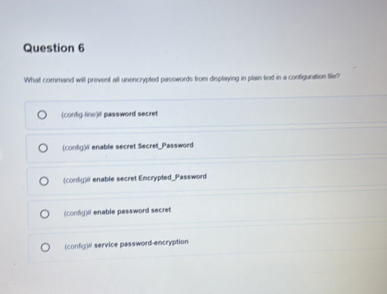Screen dimensions: 387x294
Task: Click the "(config)#" prefix before "enable password secret"
Action: pyautogui.click(x=77, y=211)
